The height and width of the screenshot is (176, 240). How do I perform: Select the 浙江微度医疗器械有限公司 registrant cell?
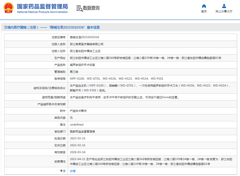tap(87, 44)
